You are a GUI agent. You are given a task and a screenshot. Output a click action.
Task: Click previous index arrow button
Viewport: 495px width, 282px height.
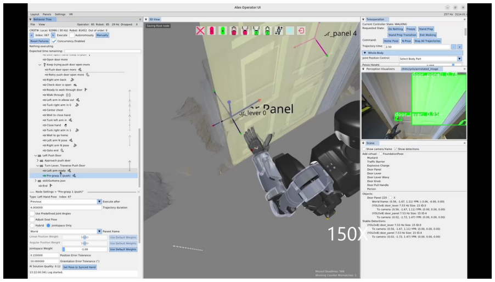click(31, 35)
